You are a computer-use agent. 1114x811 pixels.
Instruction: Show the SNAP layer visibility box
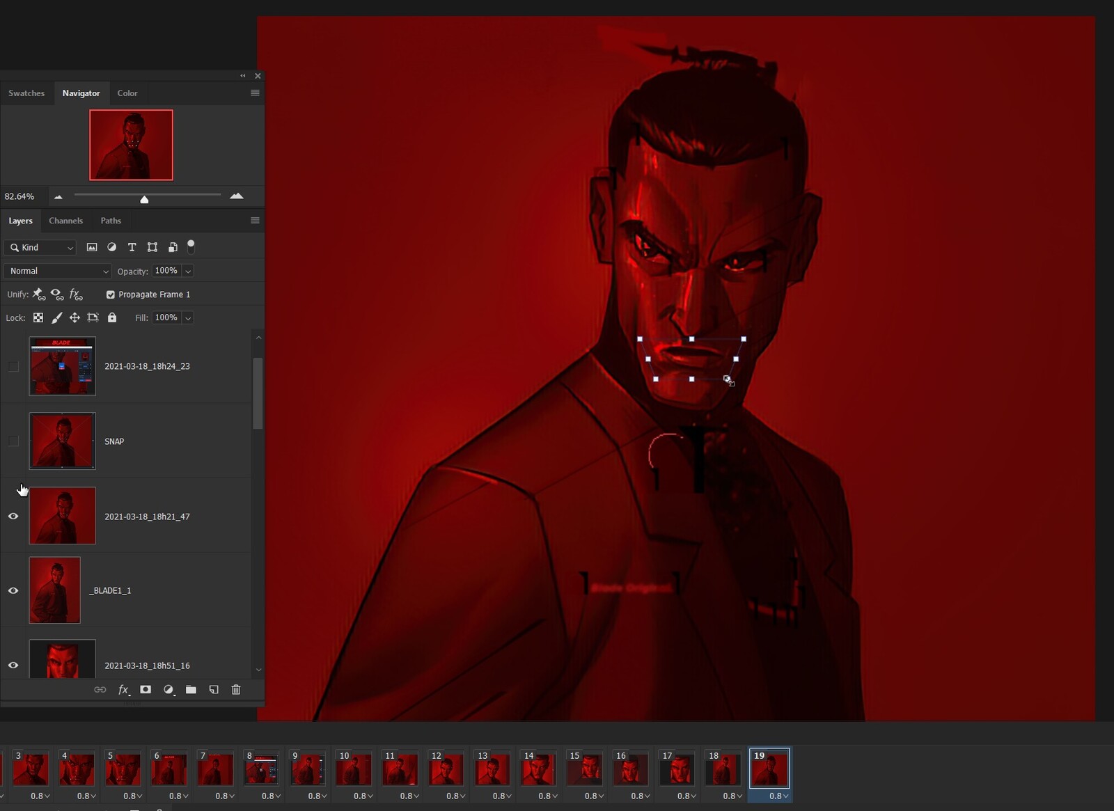(13, 441)
